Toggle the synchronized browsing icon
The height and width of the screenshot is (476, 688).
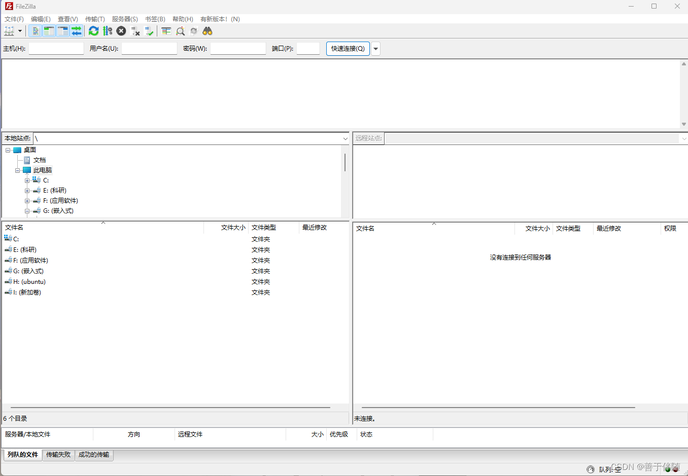(194, 31)
